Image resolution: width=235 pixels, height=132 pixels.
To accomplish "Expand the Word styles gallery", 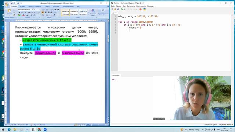I will tap(88, 15).
